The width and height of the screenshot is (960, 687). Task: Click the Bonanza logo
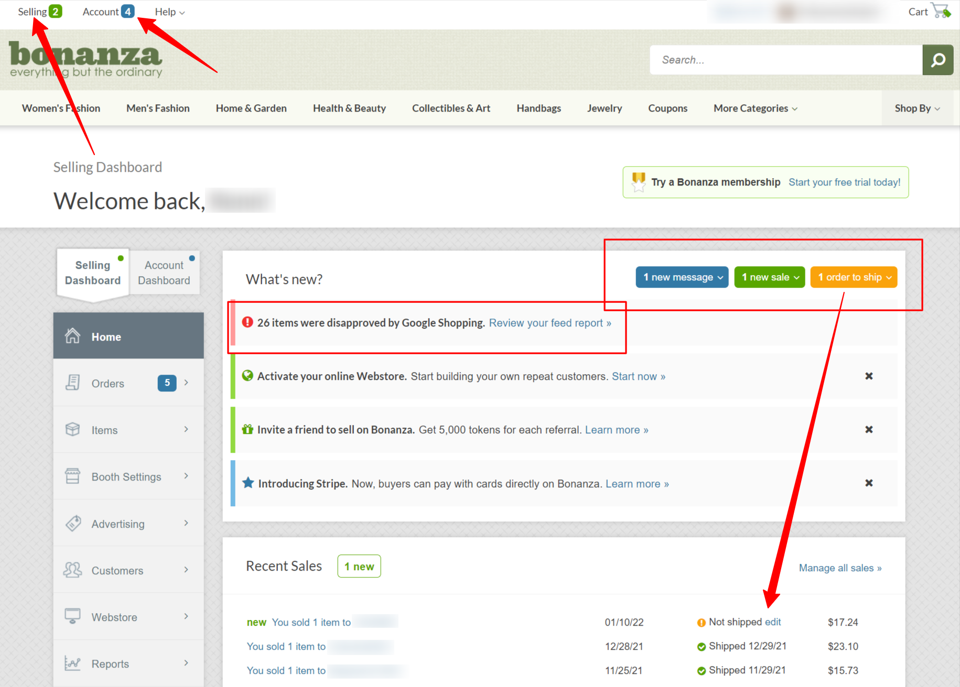coord(85,59)
